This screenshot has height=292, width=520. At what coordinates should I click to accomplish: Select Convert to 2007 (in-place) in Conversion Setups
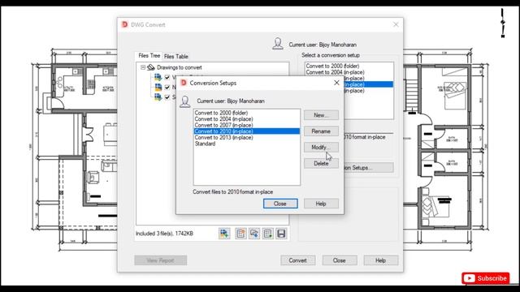coord(247,125)
